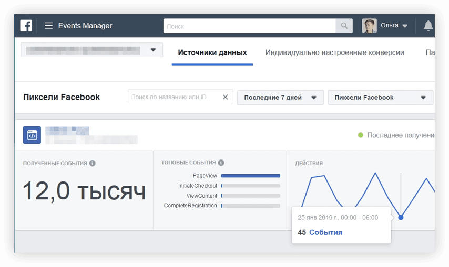Click the События link in the tooltip

coord(325,232)
